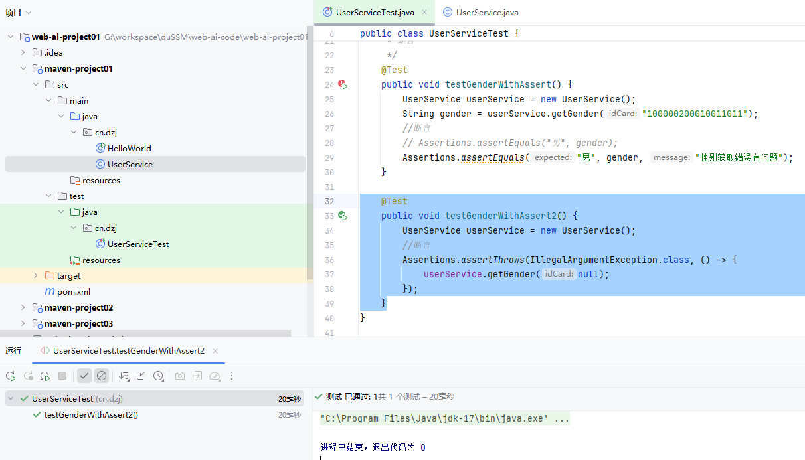This screenshot has width=805, height=460.
Task: Select the UserServiceTest.testGenderWithAssert2 run tab
Action: pyautogui.click(x=128, y=350)
